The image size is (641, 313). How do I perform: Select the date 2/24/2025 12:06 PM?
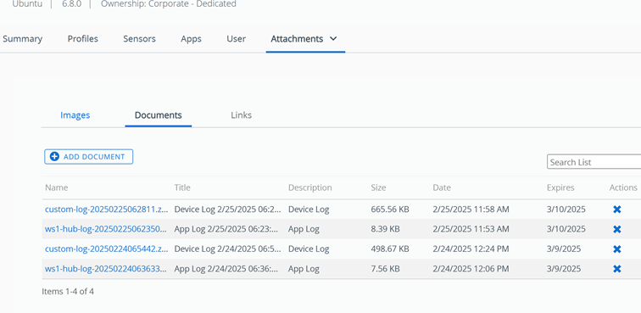coord(471,269)
